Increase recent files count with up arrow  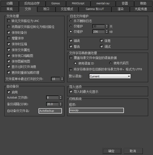(62, 78)
